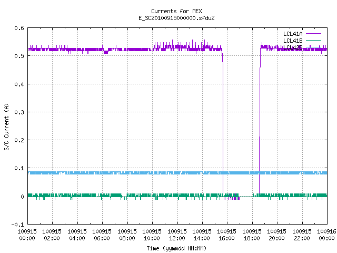
Task: Click the -0.1 y-axis tick value
Action: (17, 225)
